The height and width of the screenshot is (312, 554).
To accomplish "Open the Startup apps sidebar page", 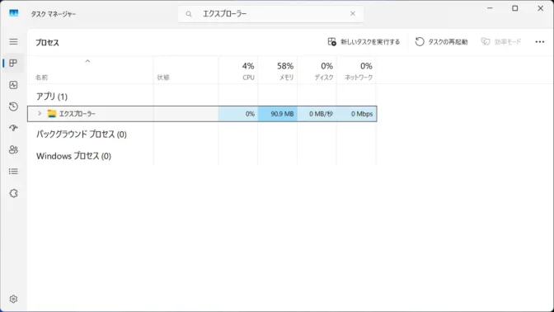I will [13, 128].
